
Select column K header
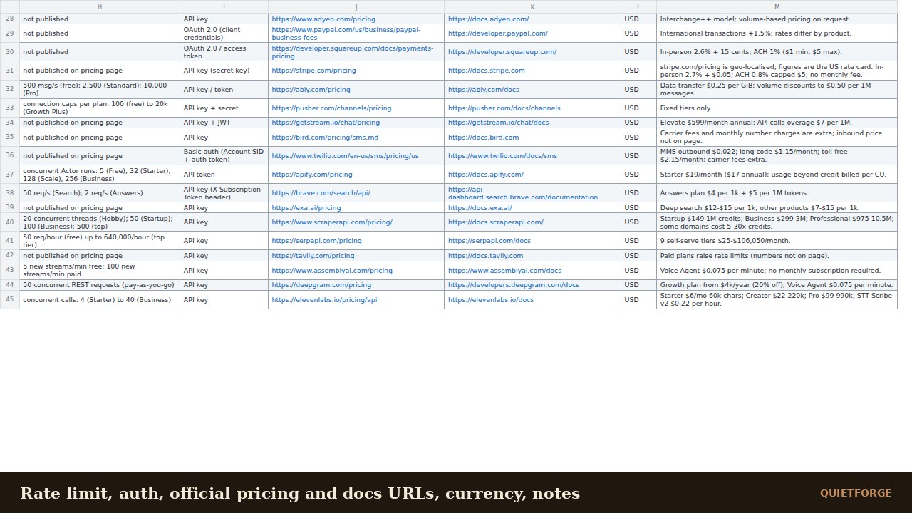click(532, 7)
